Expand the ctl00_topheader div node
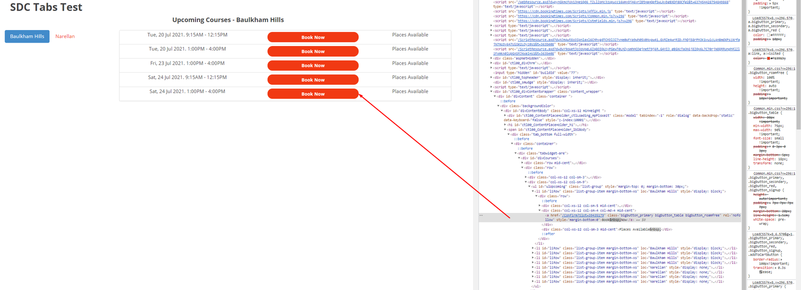Viewport: 801px width, 290px height. click(492, 78)
